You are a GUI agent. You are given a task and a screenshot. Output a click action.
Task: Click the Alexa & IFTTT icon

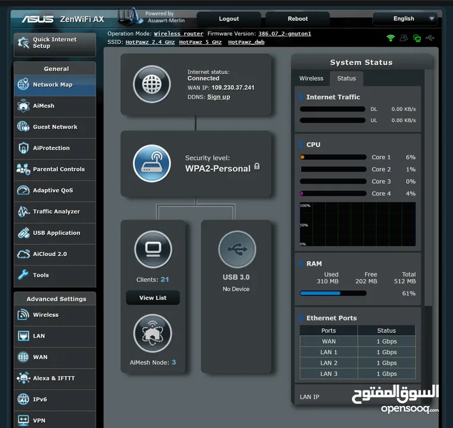[23, 377]
